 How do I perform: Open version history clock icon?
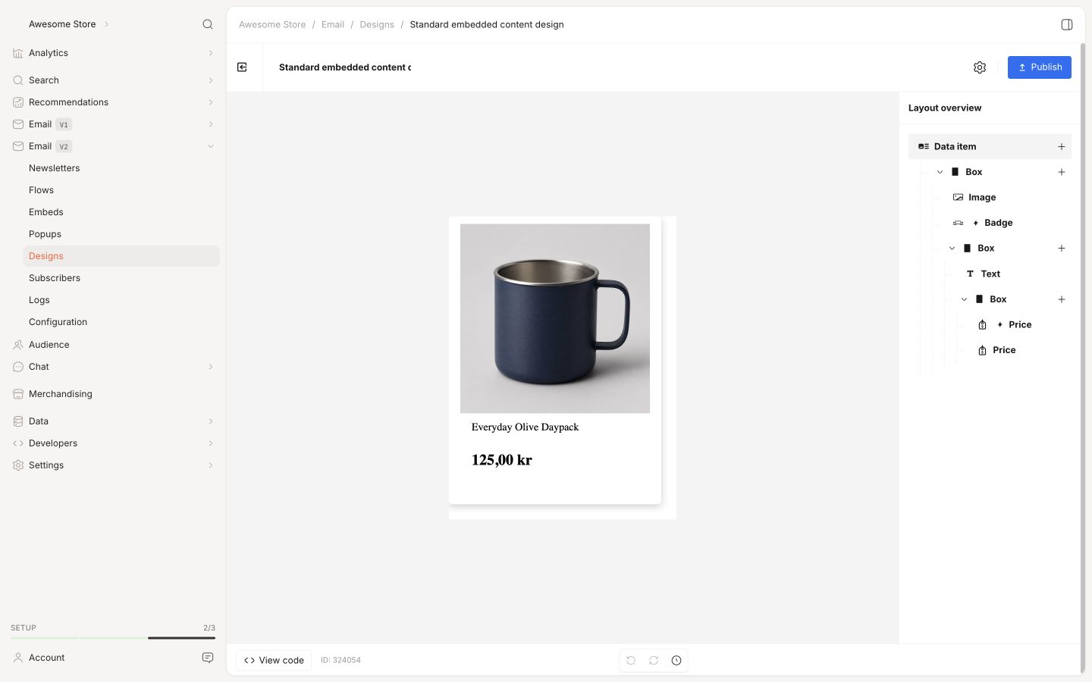tap(676, 660)
